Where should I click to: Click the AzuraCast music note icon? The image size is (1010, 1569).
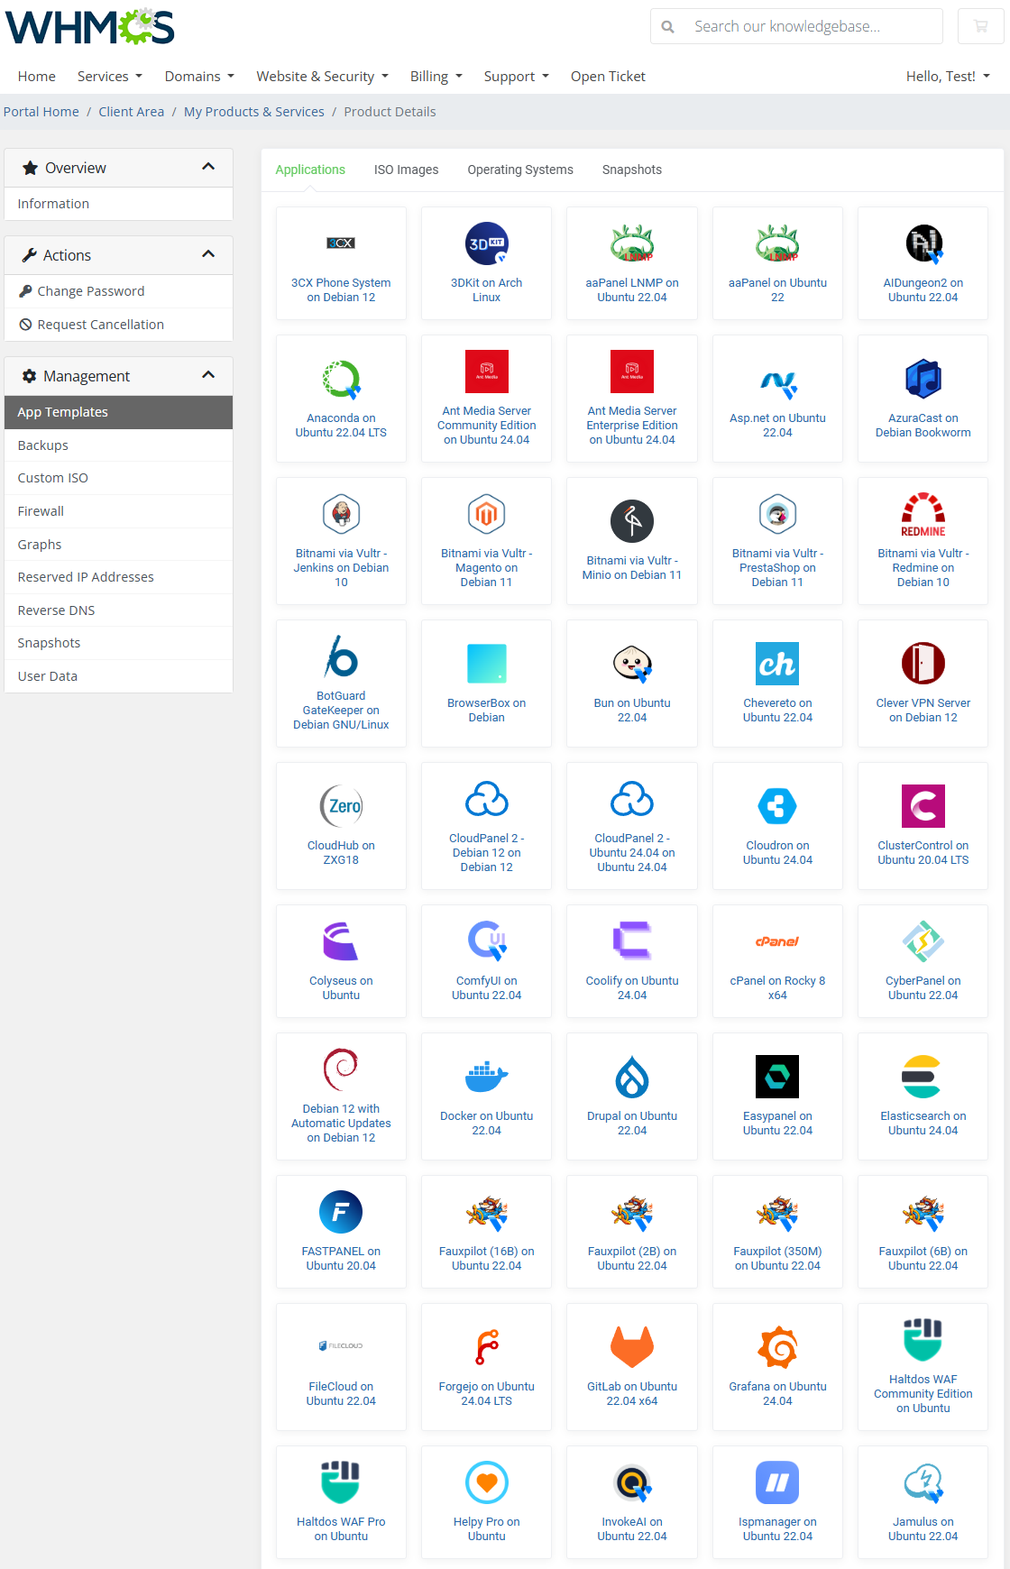coord(923,379)
